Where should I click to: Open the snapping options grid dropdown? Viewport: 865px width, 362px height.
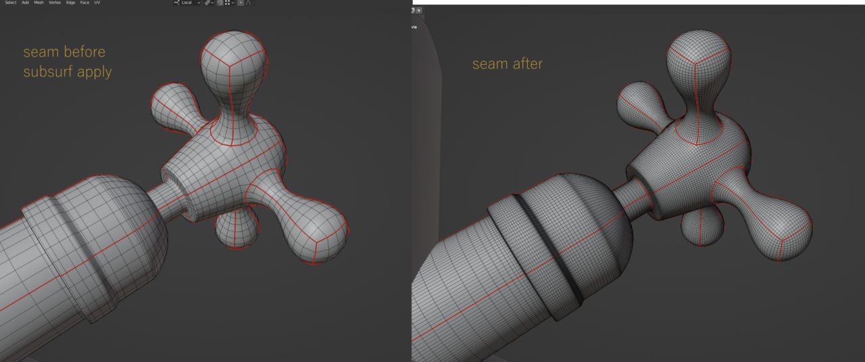229,3
